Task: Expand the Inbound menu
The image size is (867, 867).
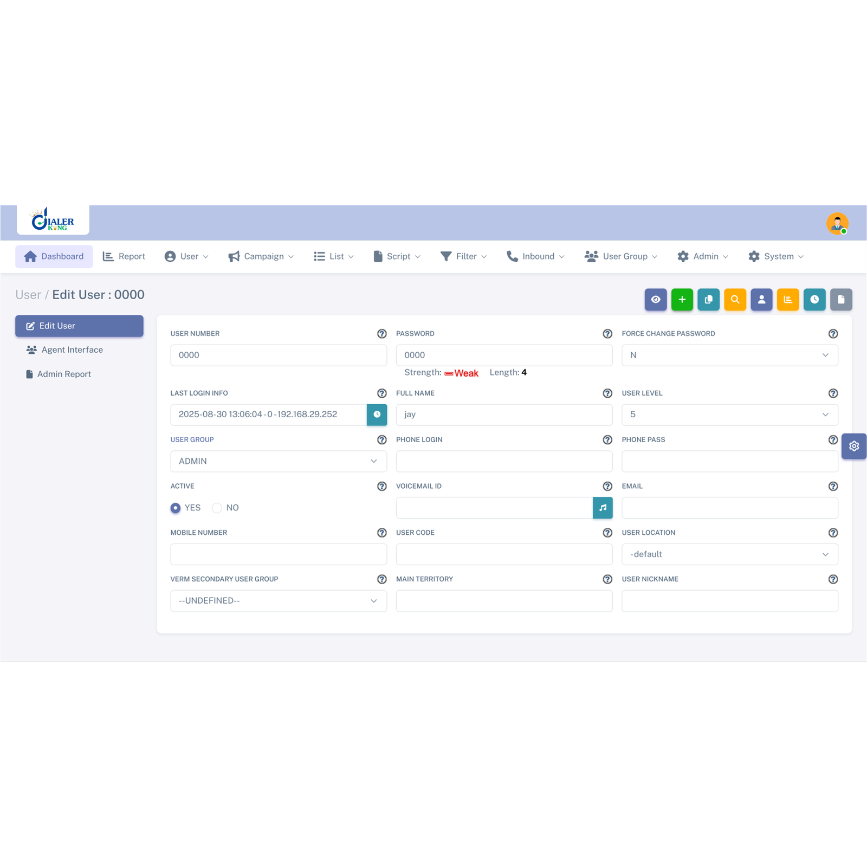Action: click(535, 256)
